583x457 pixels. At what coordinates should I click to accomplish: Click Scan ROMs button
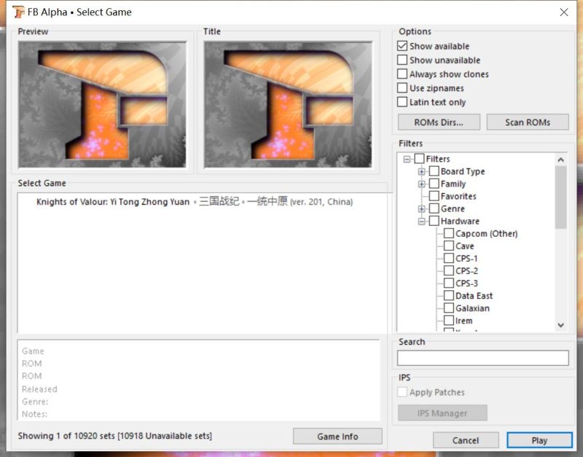coord(528,122)
